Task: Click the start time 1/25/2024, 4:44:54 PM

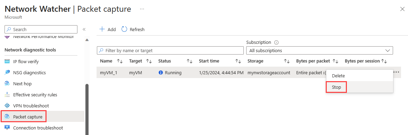Action: (221, 73)
